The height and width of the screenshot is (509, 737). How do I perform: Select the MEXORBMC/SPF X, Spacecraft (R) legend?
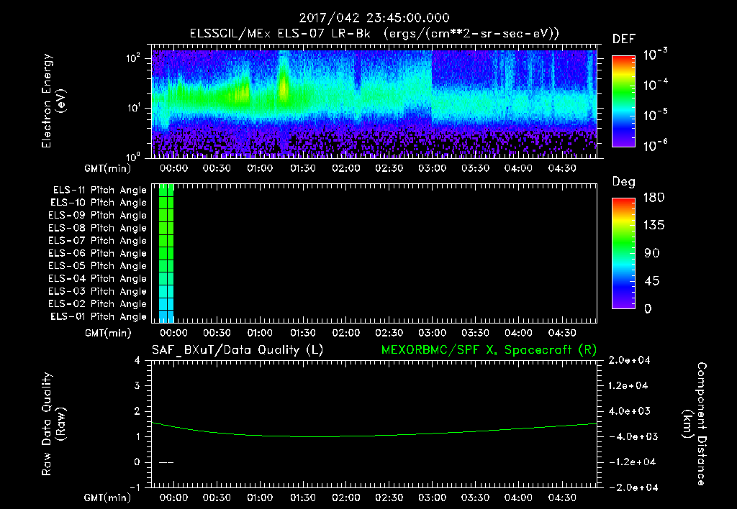coord(489,350)
